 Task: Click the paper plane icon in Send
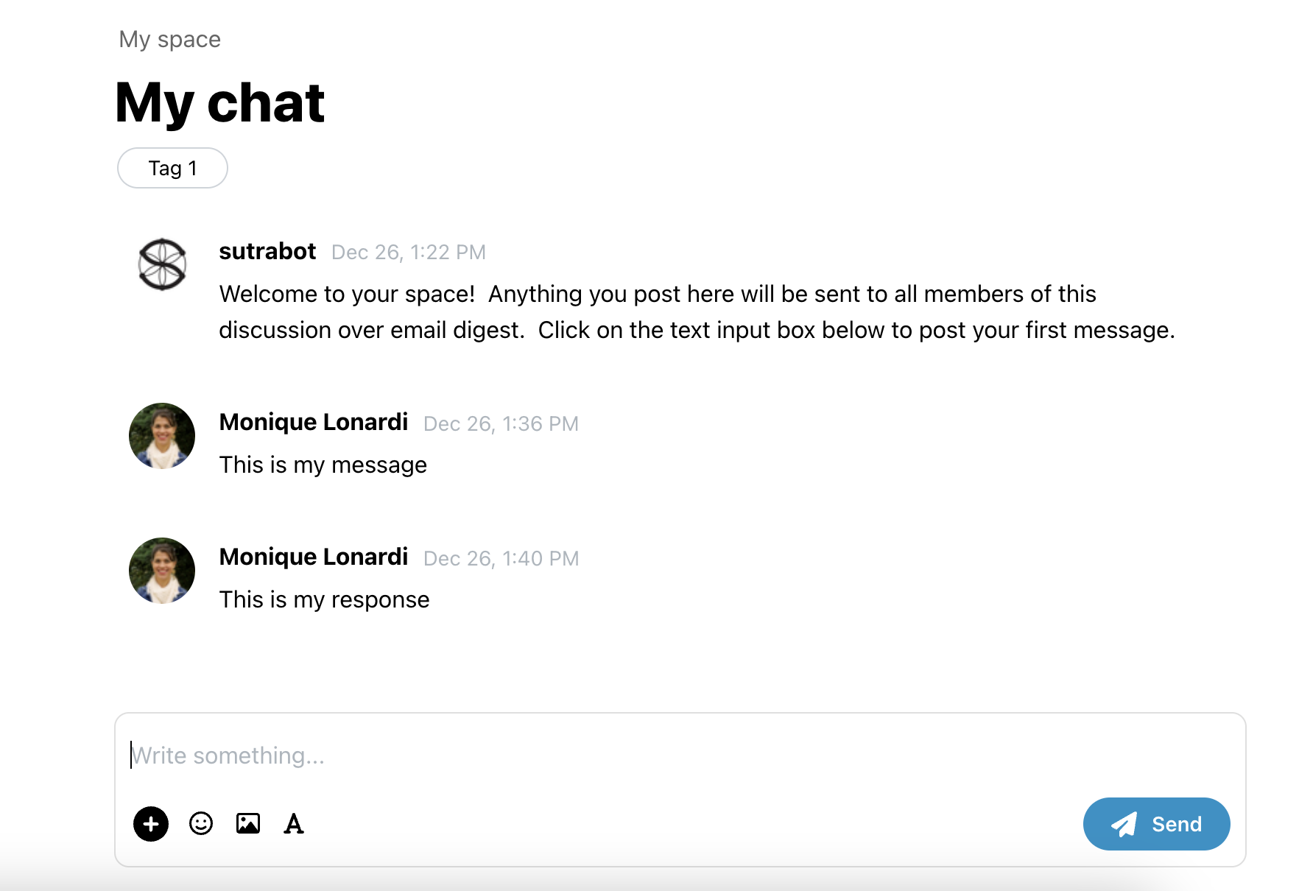(1124, 824)
